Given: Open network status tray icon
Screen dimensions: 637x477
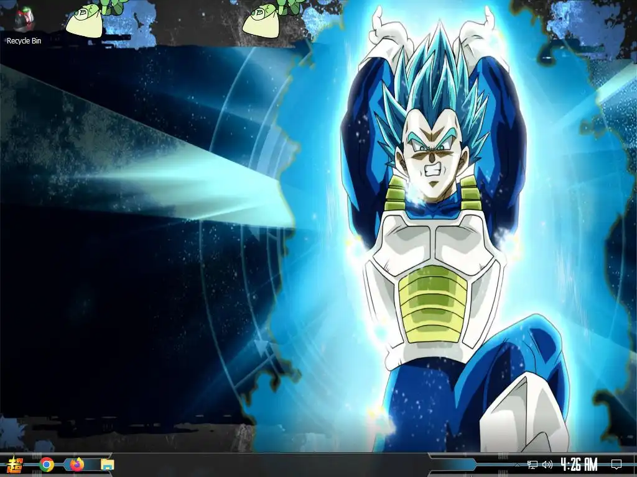Looking at the screenshot, I should 532,465.
